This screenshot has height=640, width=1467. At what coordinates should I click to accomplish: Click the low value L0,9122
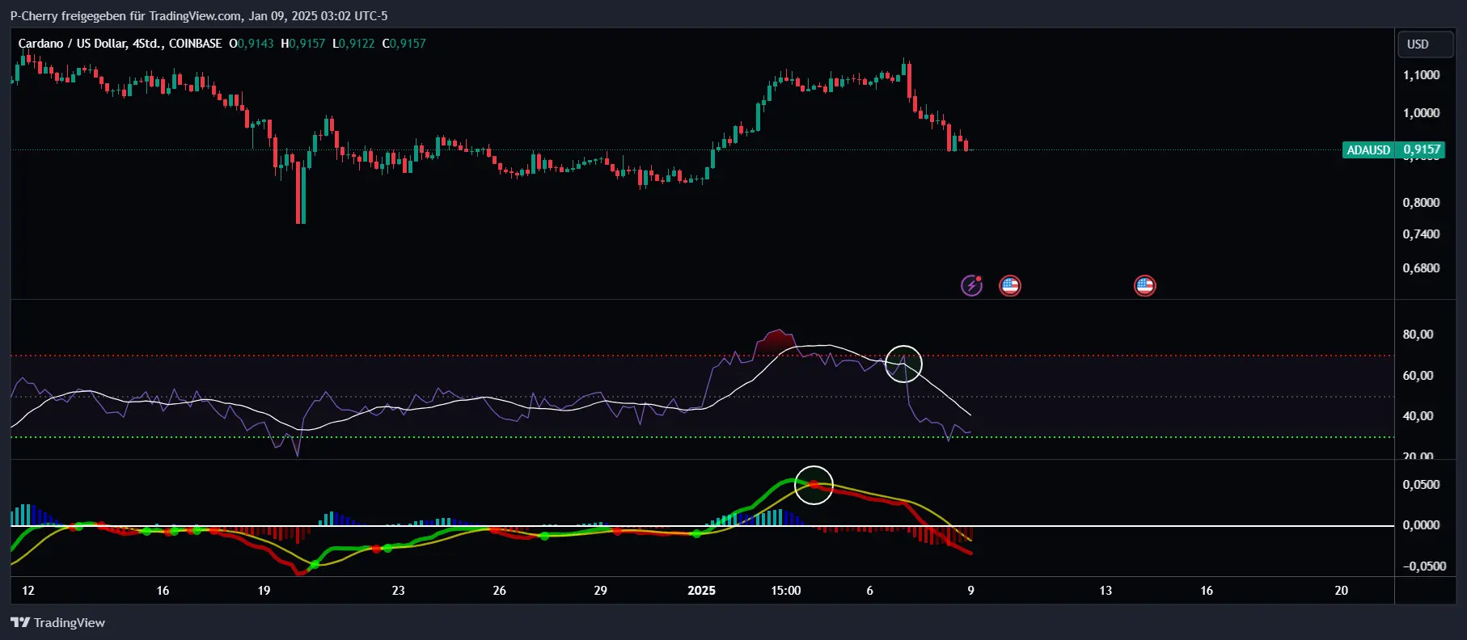click(x=353, y=44)
